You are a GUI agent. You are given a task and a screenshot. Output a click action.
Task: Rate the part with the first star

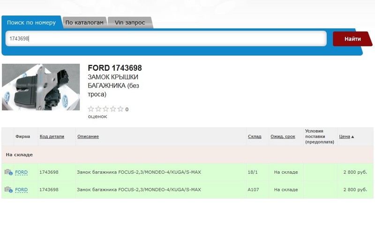91,109
